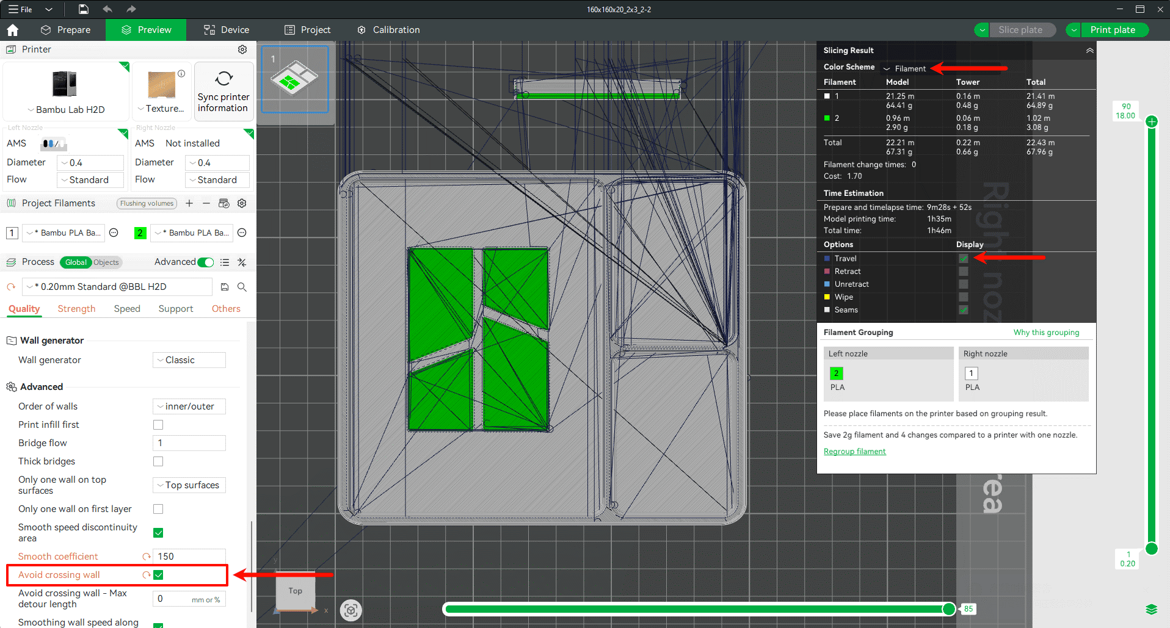
Task: Switch to the Strength tab
Action: point(76,309)
